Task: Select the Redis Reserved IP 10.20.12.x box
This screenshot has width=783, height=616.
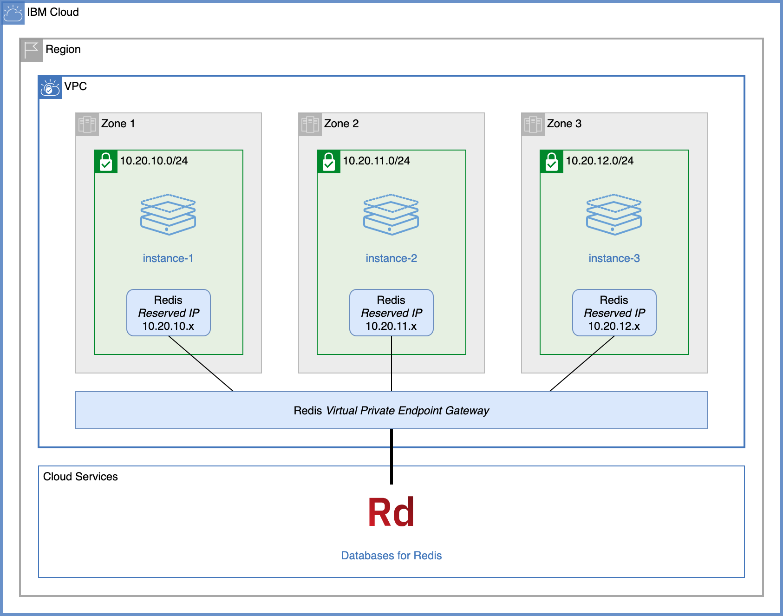Action: click(x=614, y=313)
